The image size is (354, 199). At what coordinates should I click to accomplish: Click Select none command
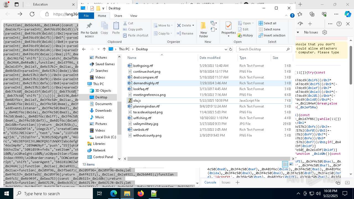click(269, 29)
